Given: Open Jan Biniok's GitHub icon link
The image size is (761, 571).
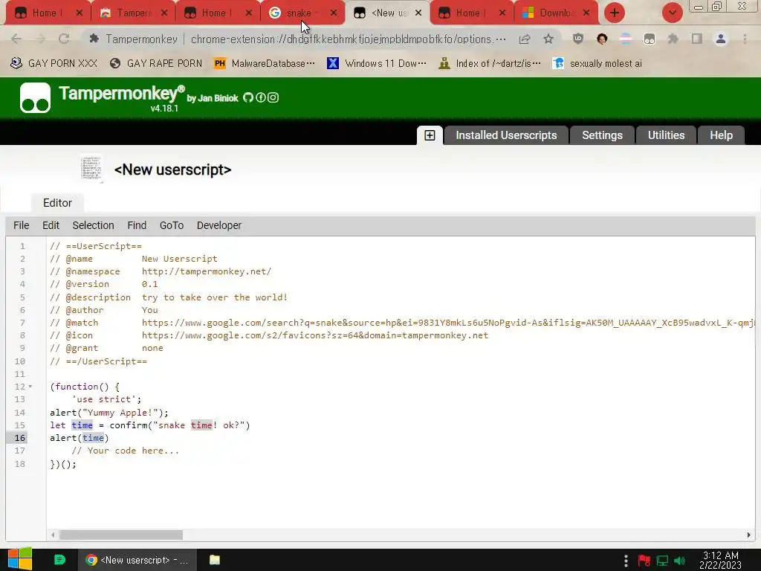Looking at the screenshot, I should (x=248, y=97).
